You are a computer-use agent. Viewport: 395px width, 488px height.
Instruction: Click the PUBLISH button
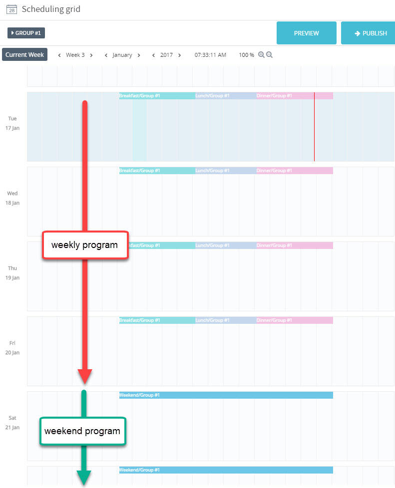point(368,33)
